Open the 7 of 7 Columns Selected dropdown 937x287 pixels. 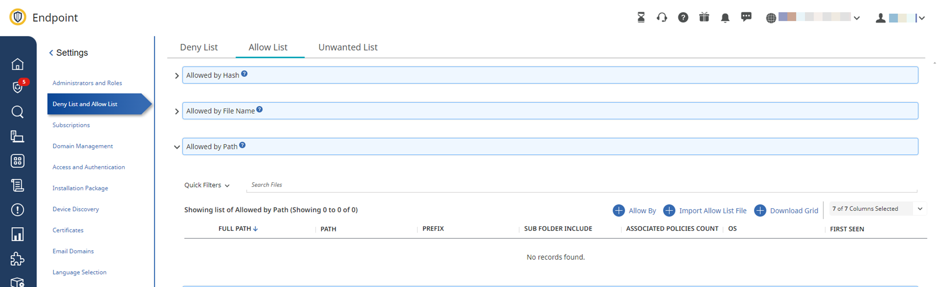(x=877, y=209)
